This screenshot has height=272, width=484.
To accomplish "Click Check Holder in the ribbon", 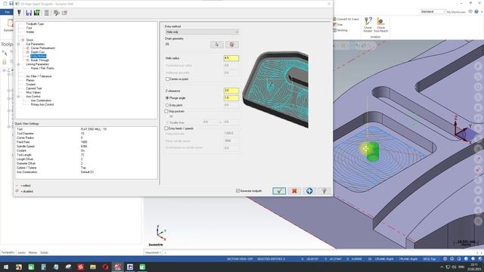I will click(x=368, y=25).
